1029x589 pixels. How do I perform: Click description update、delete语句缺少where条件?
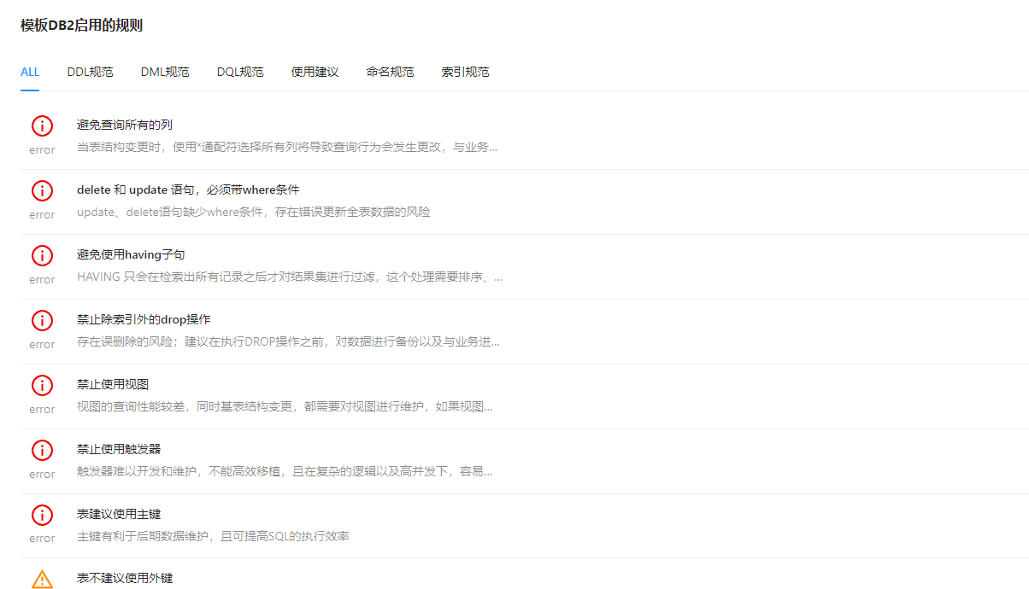coord(254,212)
